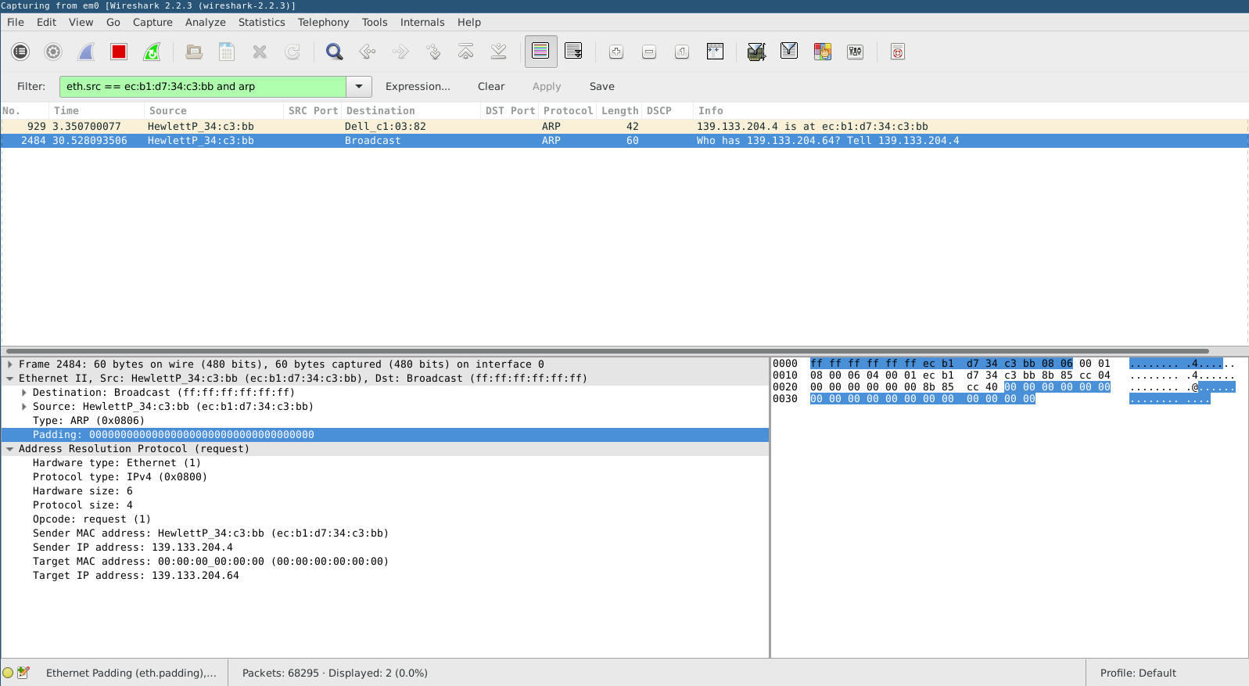Restart the running live capture
Screen dimensions: 1249x686
coord(152,52)
